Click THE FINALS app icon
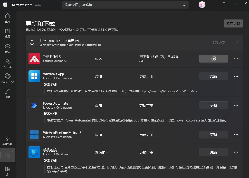The height and width of the screenshot is (178, 249). tap(34, 59)
